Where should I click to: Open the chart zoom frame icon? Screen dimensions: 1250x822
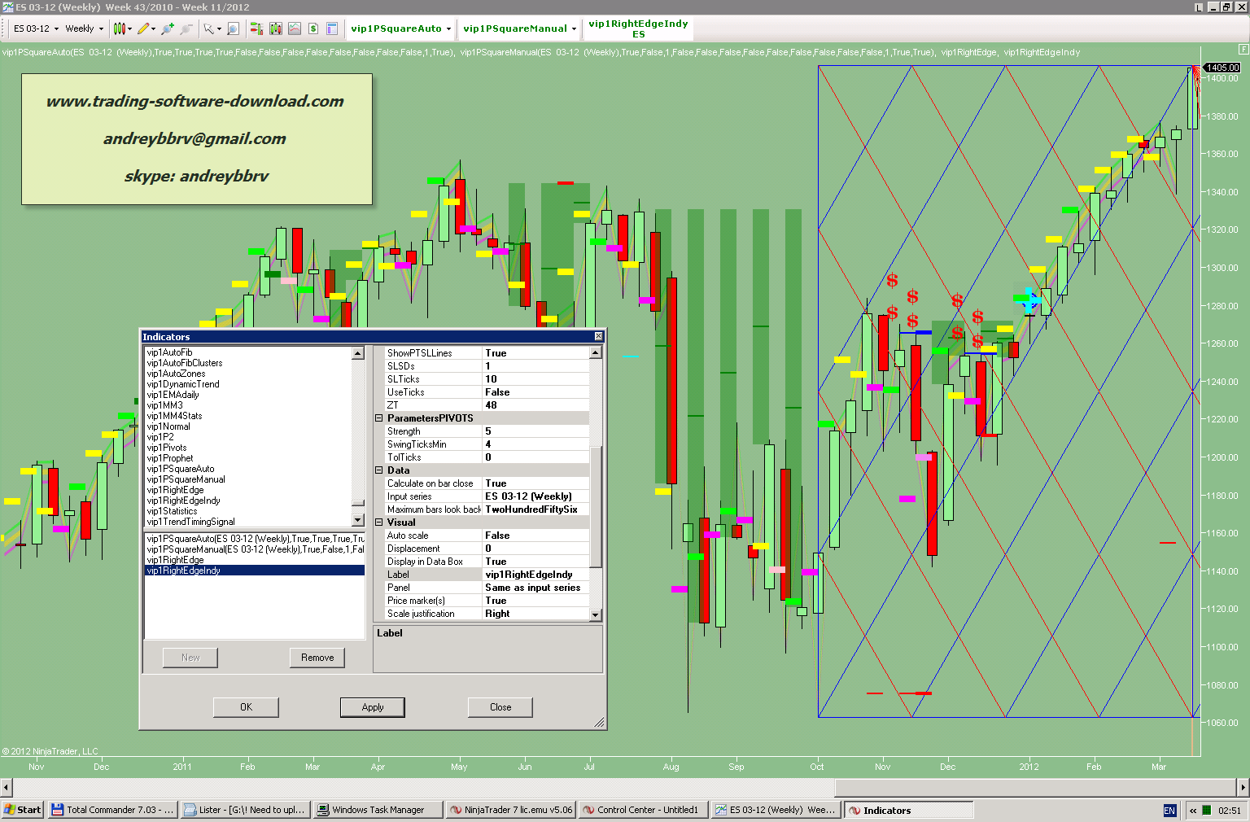pos(233,28)
